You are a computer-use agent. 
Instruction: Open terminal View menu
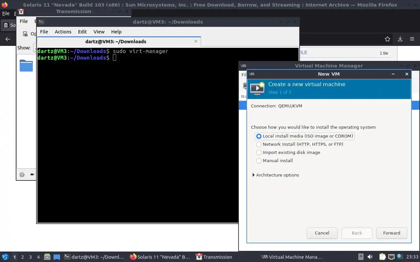[x=99, y=32]
